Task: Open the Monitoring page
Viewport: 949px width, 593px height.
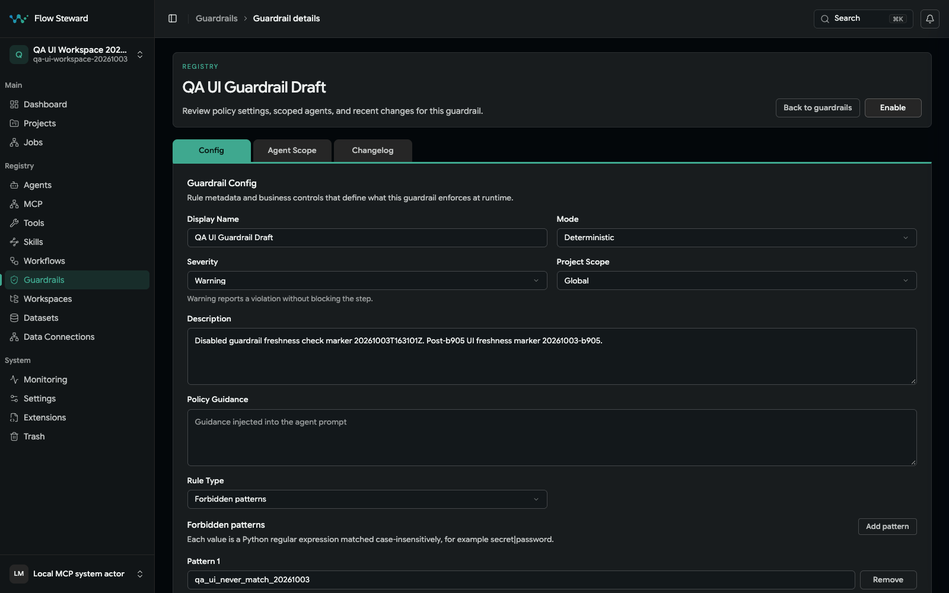Action: [77, 380]
